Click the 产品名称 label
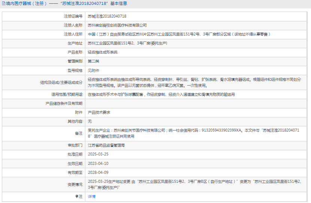Viewport: 311px width, 203px height. 75,52
